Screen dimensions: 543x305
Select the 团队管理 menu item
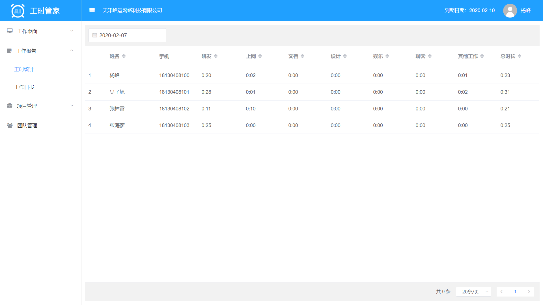click(x=27, y=126)
